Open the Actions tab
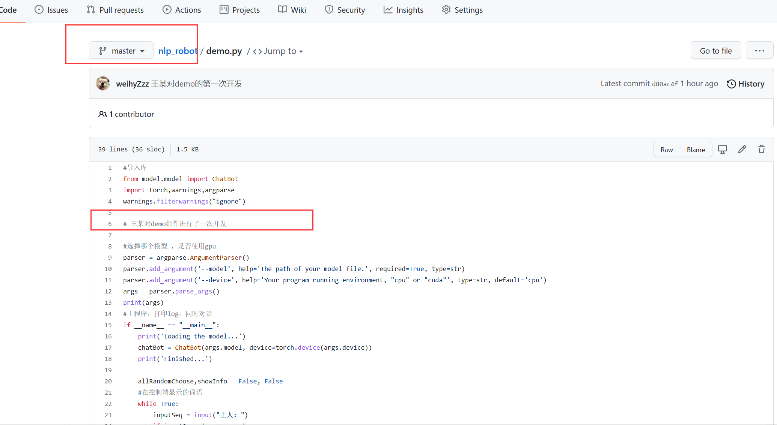 point(182,10)
